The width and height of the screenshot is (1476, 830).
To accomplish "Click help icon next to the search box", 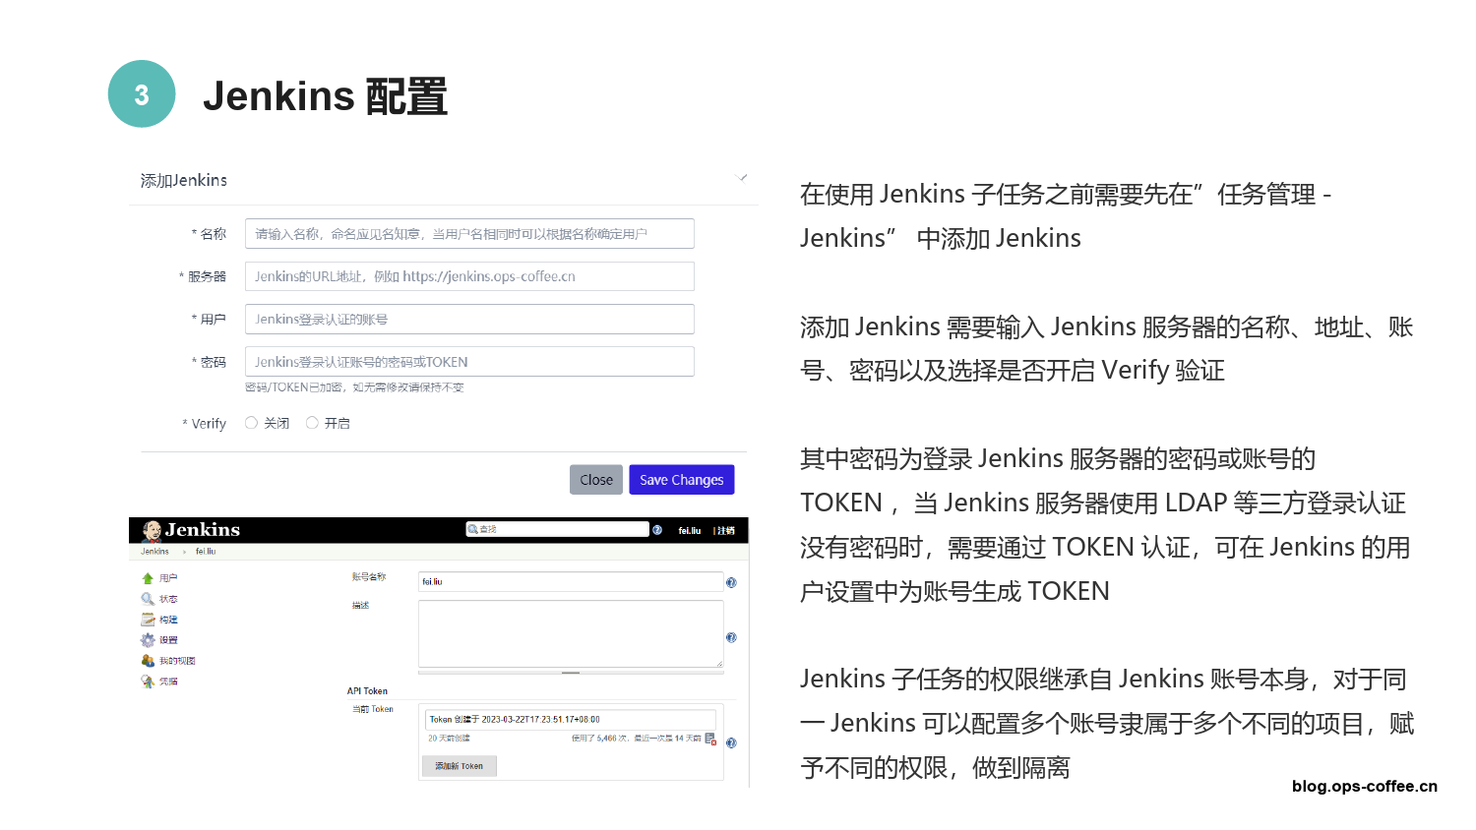I will (x=657, y=530).
